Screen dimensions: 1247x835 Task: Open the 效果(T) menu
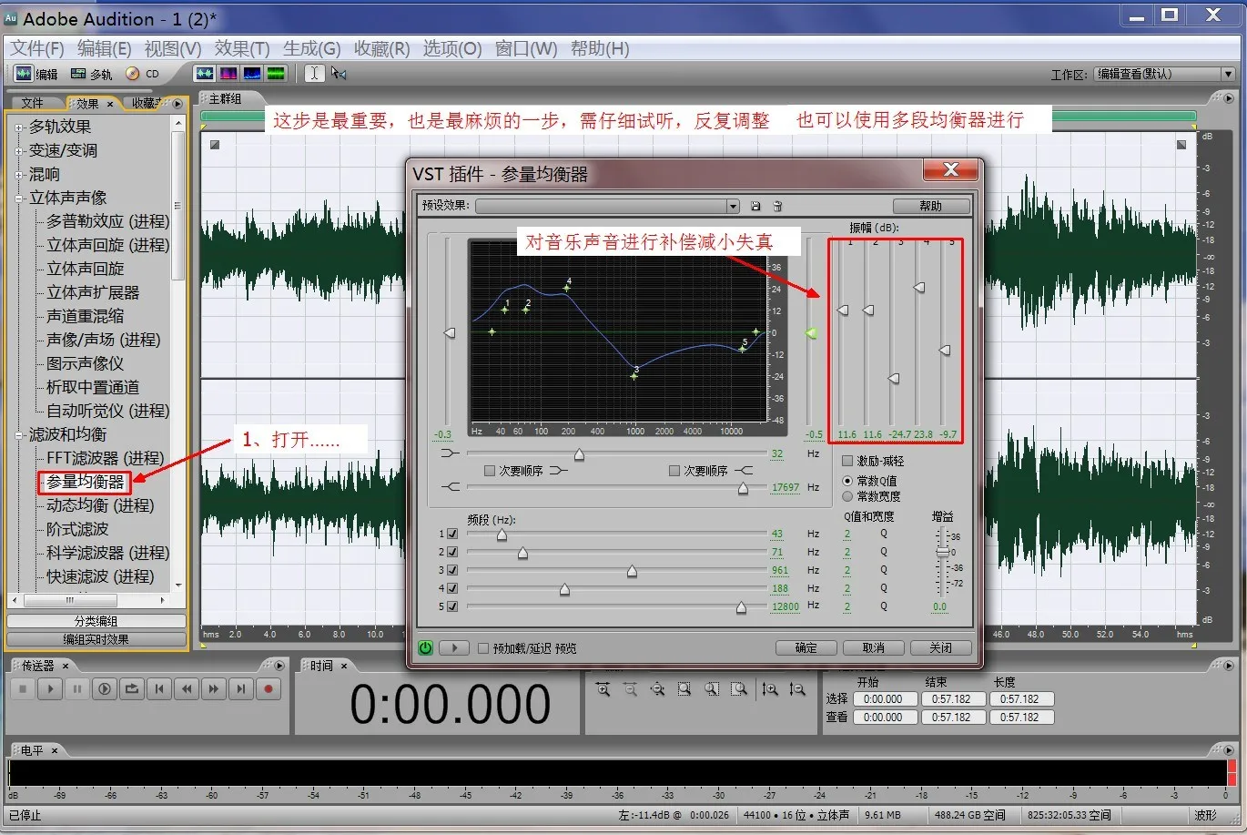(x=242, y=48)
